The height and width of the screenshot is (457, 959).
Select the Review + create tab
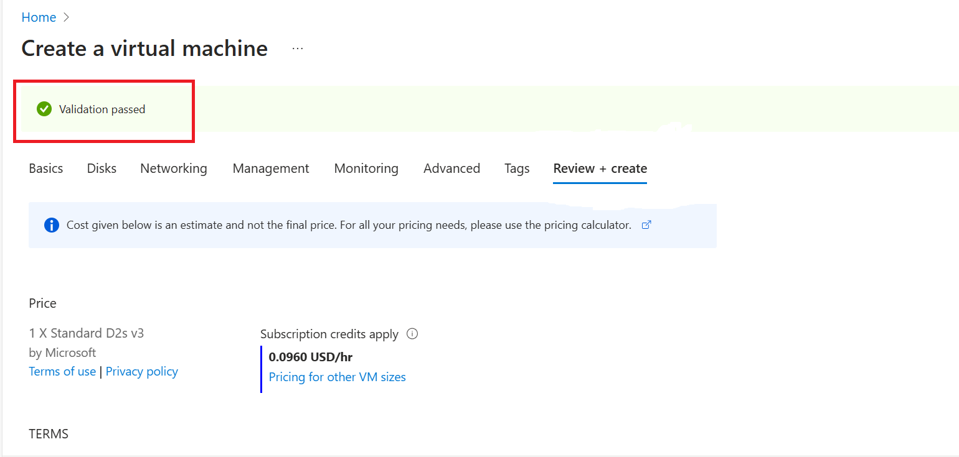600,168
